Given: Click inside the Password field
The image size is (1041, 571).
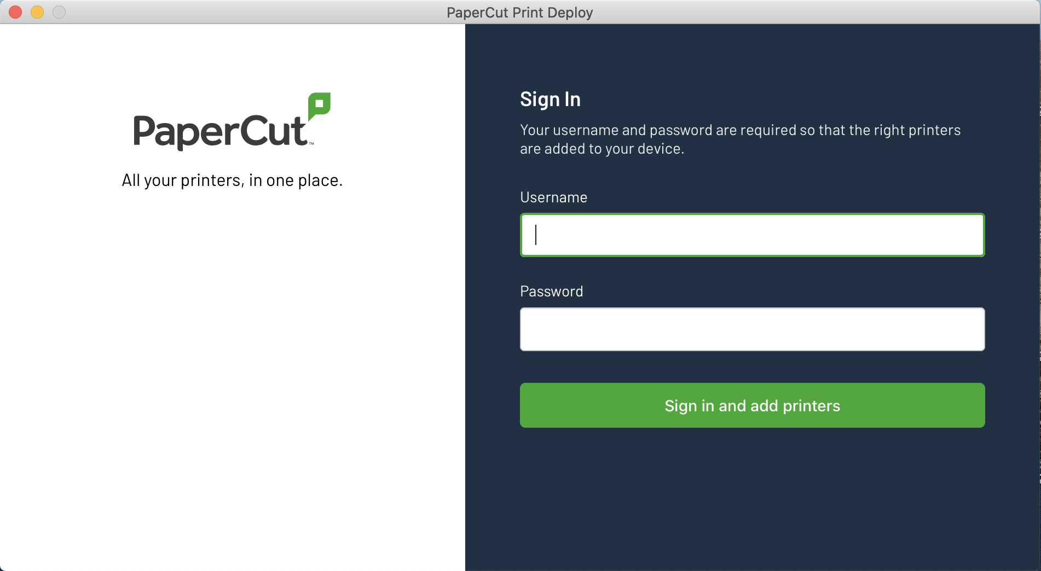Looking at the screenshot, I should [752, 329].
